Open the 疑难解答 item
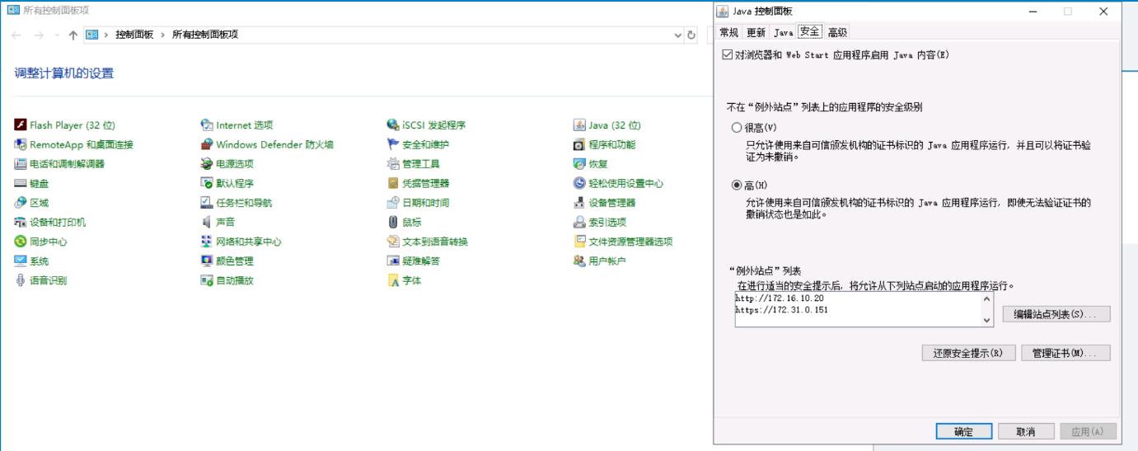The image size is (1138, 451). [x=414, y=261]
